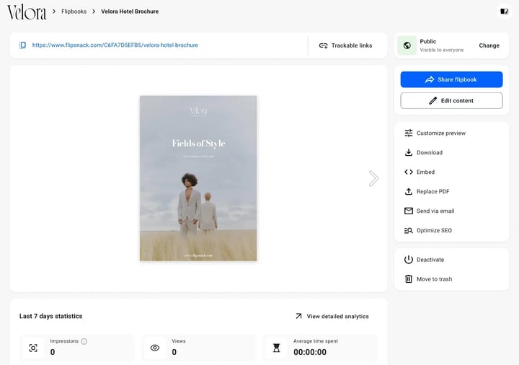Click Share flipbook button

coord(451,79)
